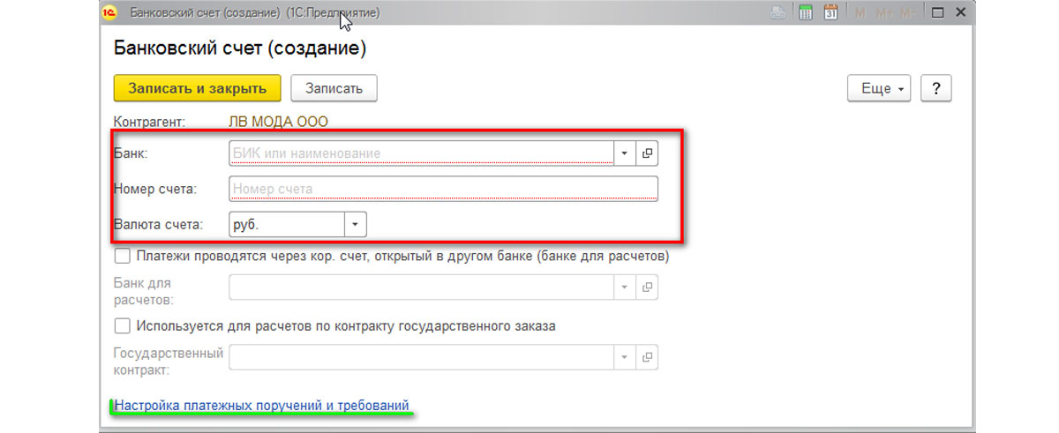Click the Записать button
This screenshot has width=1059, height=433.
pyautogui.click(x=334, y=88)
